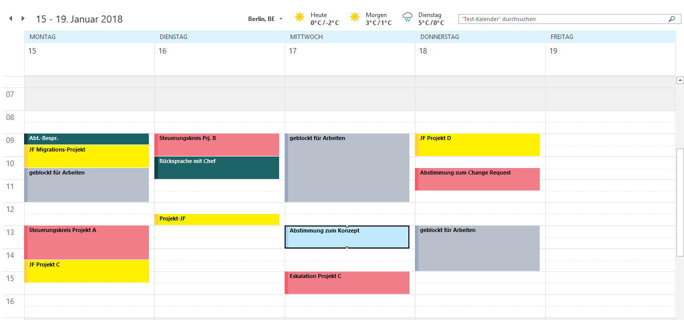The image size is (684, 320).
Task: Select the yellow JF Migrations-Projekt appointment
Action: pyautogui.click(x=86, y=156)
